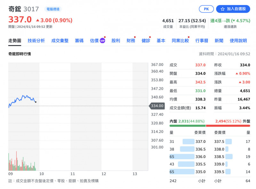Switch to 技術分析 tab
This screenshot has width=256, height=189.
(x=36, y=41)
